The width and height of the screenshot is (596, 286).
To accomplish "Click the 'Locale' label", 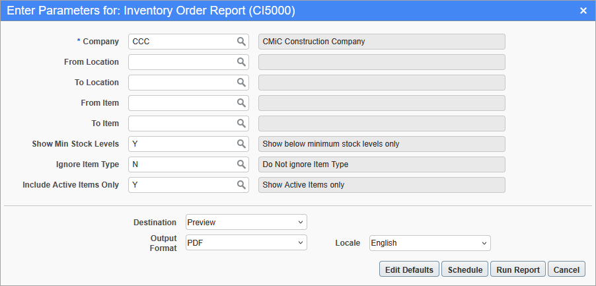I will point(348,243).
